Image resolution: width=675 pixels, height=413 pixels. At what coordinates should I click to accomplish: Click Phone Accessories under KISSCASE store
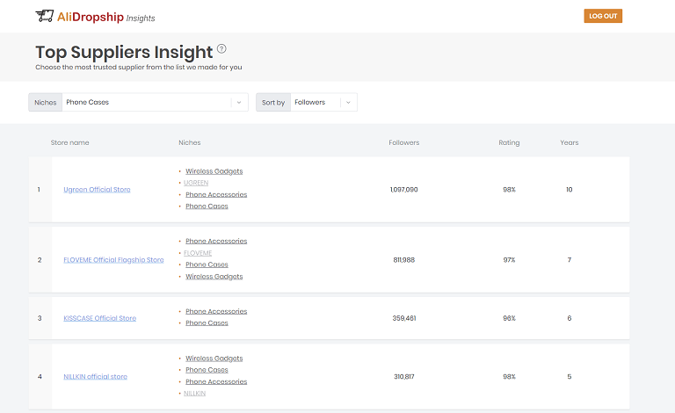click(x=215, y=311)
